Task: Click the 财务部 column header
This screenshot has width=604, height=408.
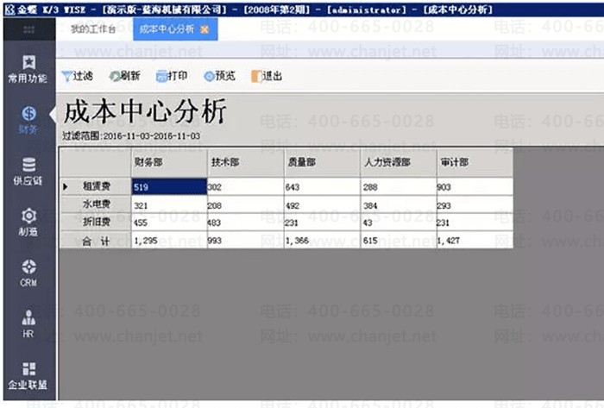Action: pos(167,161)
